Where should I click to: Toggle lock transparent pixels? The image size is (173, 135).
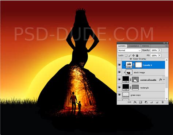coord(126,55)
